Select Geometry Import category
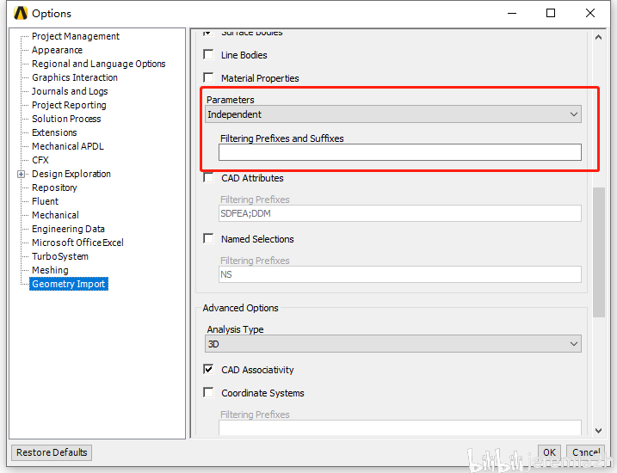The height and width of the screenshot is (473, 617). pos(69,284)
